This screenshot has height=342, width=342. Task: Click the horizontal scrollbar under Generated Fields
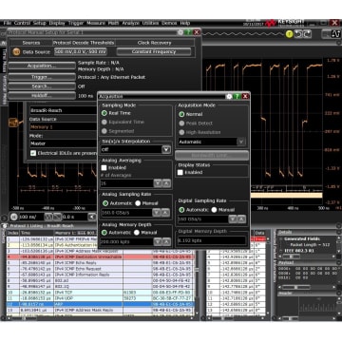pos(306,256)
